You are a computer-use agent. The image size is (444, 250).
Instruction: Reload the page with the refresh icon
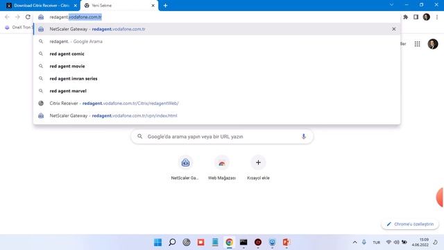28,17
